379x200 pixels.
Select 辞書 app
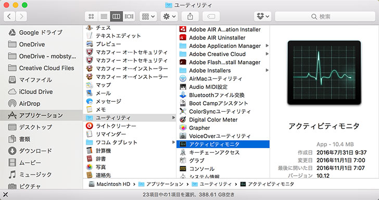(x=130, y=159)
